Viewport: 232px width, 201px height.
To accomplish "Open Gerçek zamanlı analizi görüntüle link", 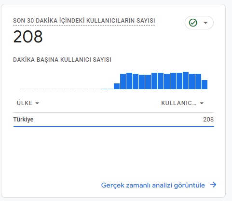I will (x=153, y=185).
